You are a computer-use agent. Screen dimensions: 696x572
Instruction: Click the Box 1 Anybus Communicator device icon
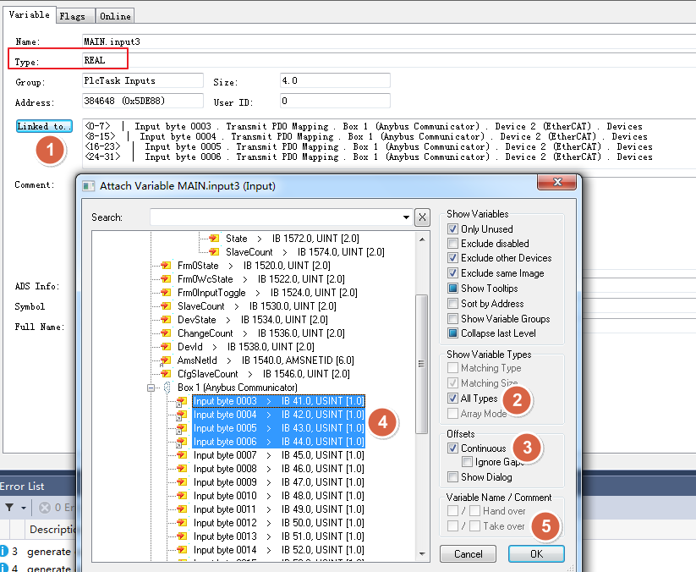(167, 388)
